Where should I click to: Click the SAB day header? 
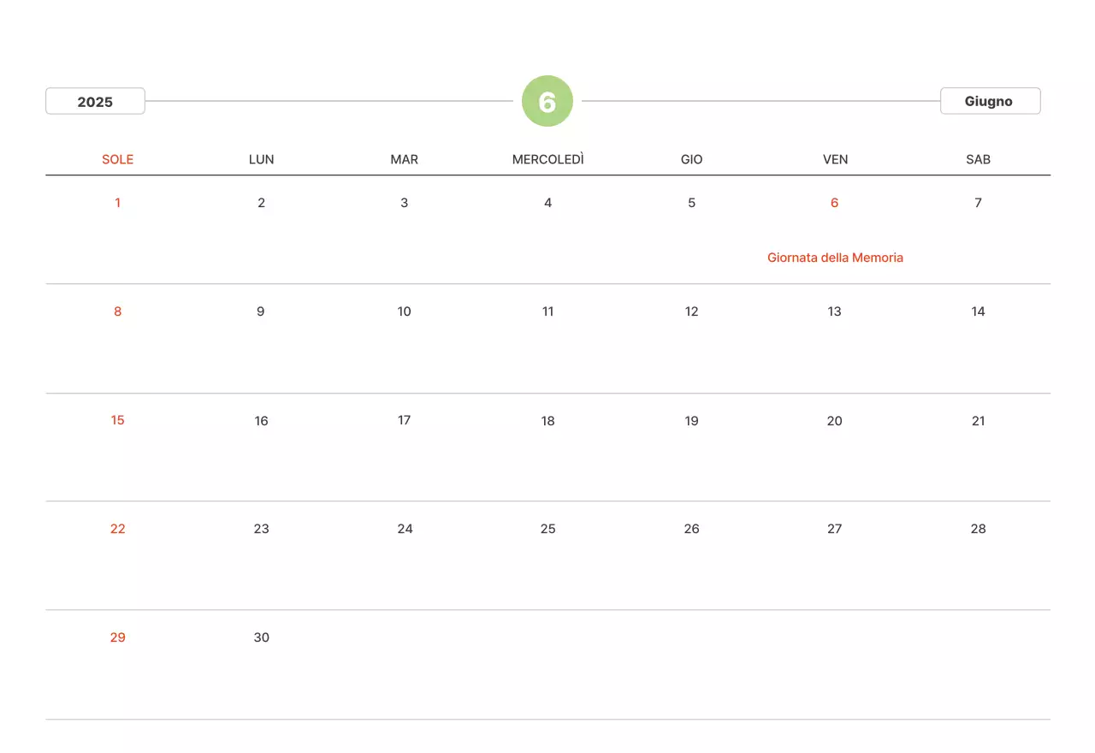(978, 159)
